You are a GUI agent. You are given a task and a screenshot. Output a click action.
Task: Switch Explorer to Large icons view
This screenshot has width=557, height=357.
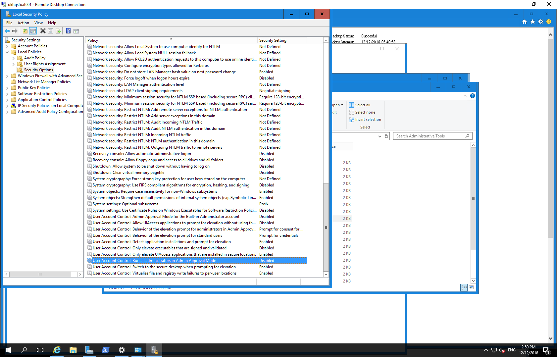(x=471, y=287)
